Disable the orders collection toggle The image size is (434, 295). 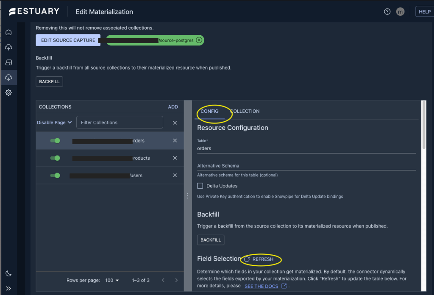(x=55, y=141)
